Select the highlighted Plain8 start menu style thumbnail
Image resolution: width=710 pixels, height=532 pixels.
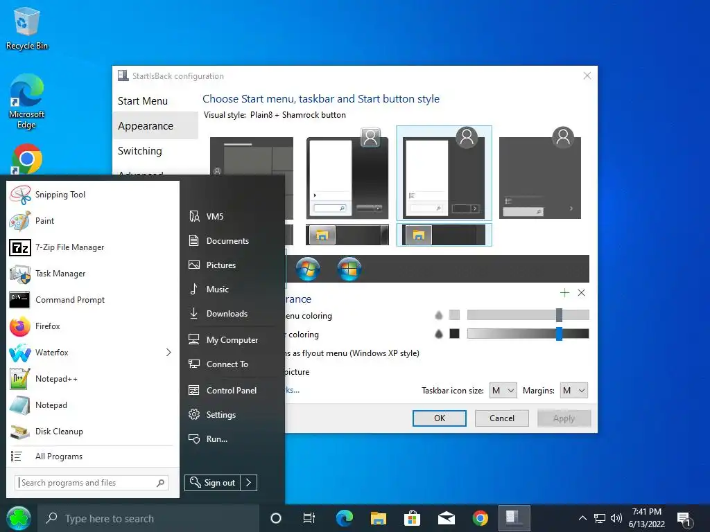444,173
